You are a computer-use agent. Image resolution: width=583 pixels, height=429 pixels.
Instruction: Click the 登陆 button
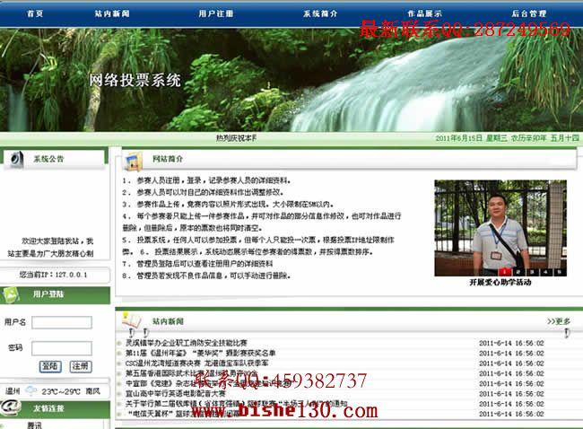50,366
